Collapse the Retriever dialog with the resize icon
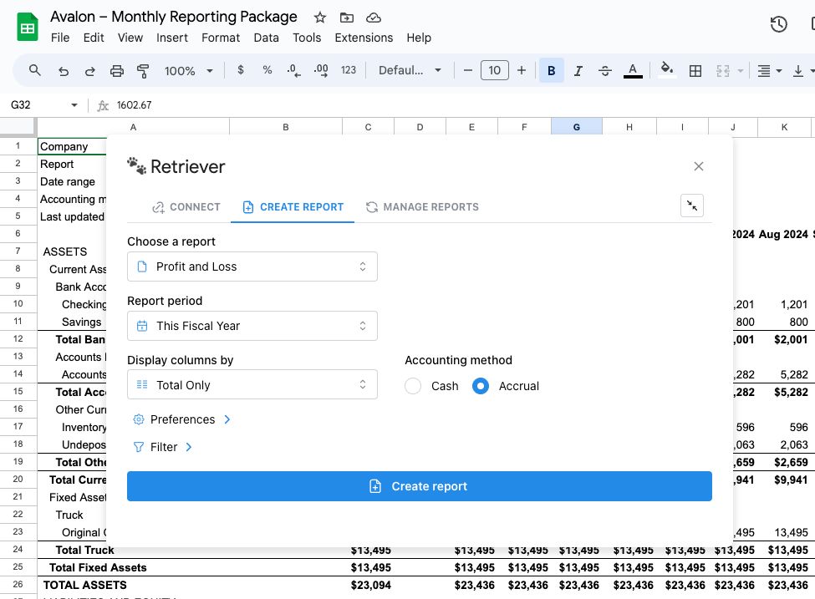The width and height of the screenshot is (815, 599). click(691, 206)
